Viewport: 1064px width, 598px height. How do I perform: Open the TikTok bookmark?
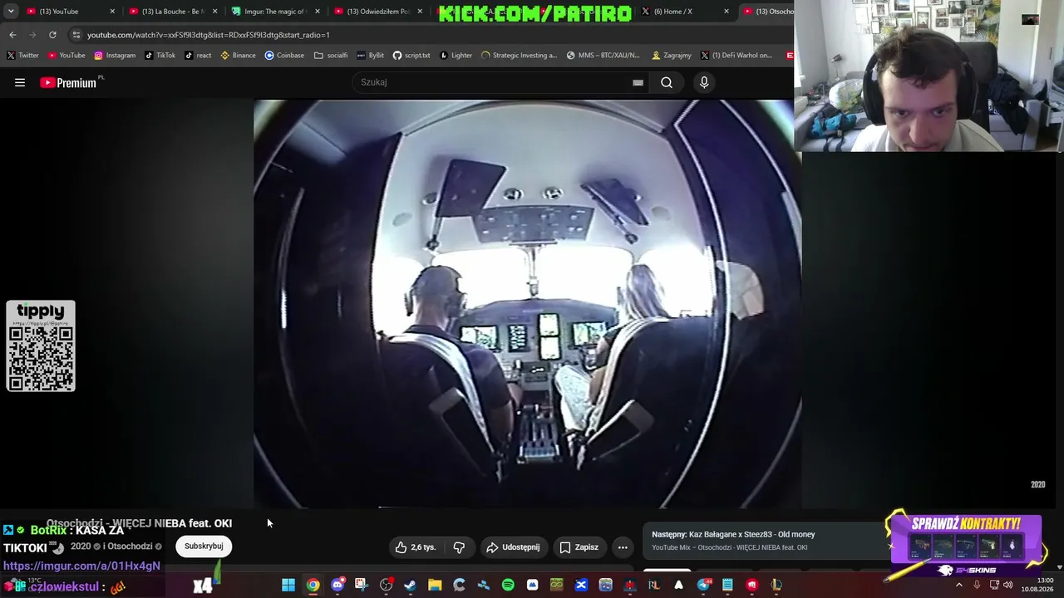click(160, 56)
